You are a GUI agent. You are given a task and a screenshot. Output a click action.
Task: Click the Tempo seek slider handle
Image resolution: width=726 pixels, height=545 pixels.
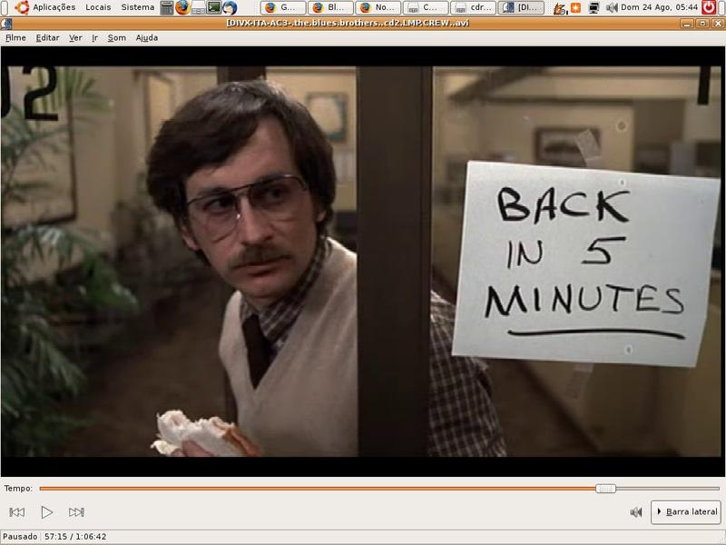pyautogui.click(x=605, y=489)
